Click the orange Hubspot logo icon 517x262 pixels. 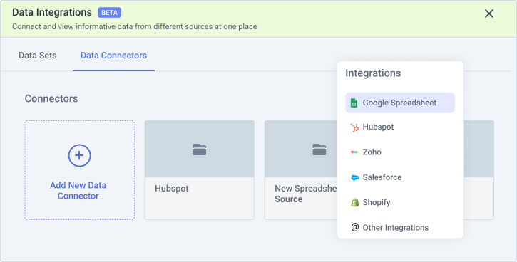tap(354, 127)
